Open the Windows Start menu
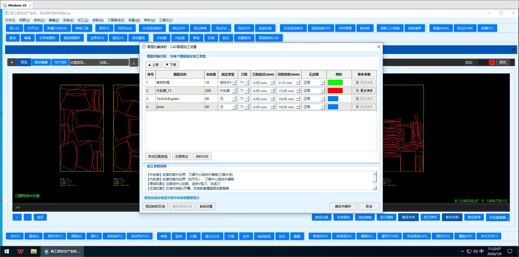The image size is (519, 257). coord(7,251)
